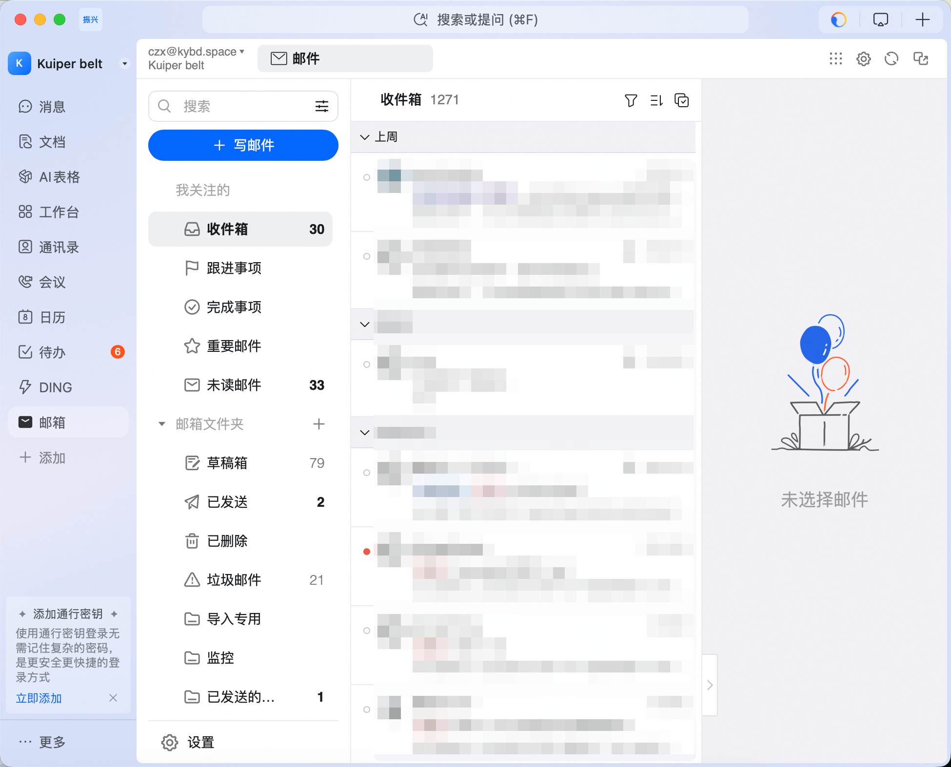The width and height of the screenshot is (951, 767).
Task: Click the 振兴 badge in title bar
Action: pyautogui.click(x=91, y=19)
